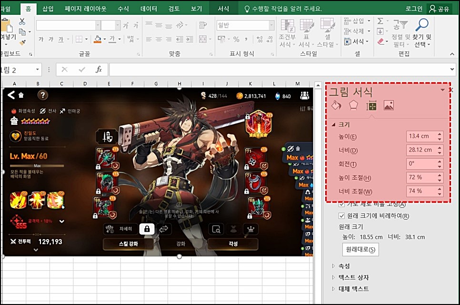
Task: Click the fill color paint bucket
Action: [98, 39]
